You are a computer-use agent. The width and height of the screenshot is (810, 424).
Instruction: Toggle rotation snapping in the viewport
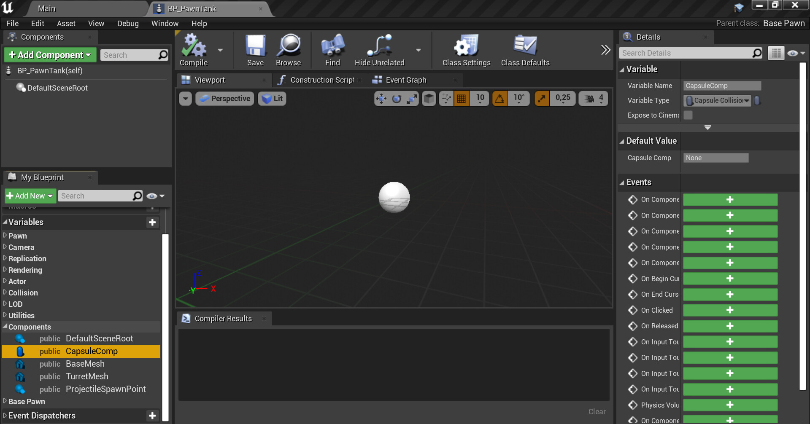499,99
